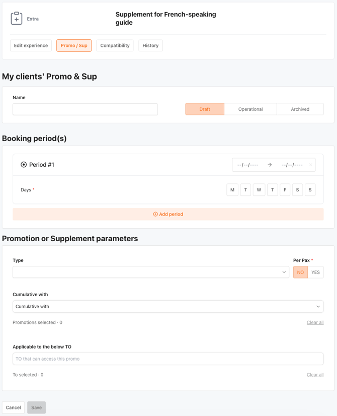This screenshot has height=416, width=337.
Task: Open the Type dropdown
Action: pyautogui.click(x=151, y=272)
